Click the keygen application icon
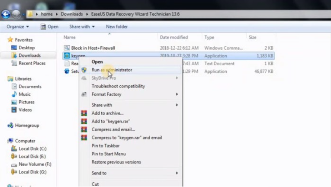This screenshot has width=331, height=187. (x=67, y=55)
